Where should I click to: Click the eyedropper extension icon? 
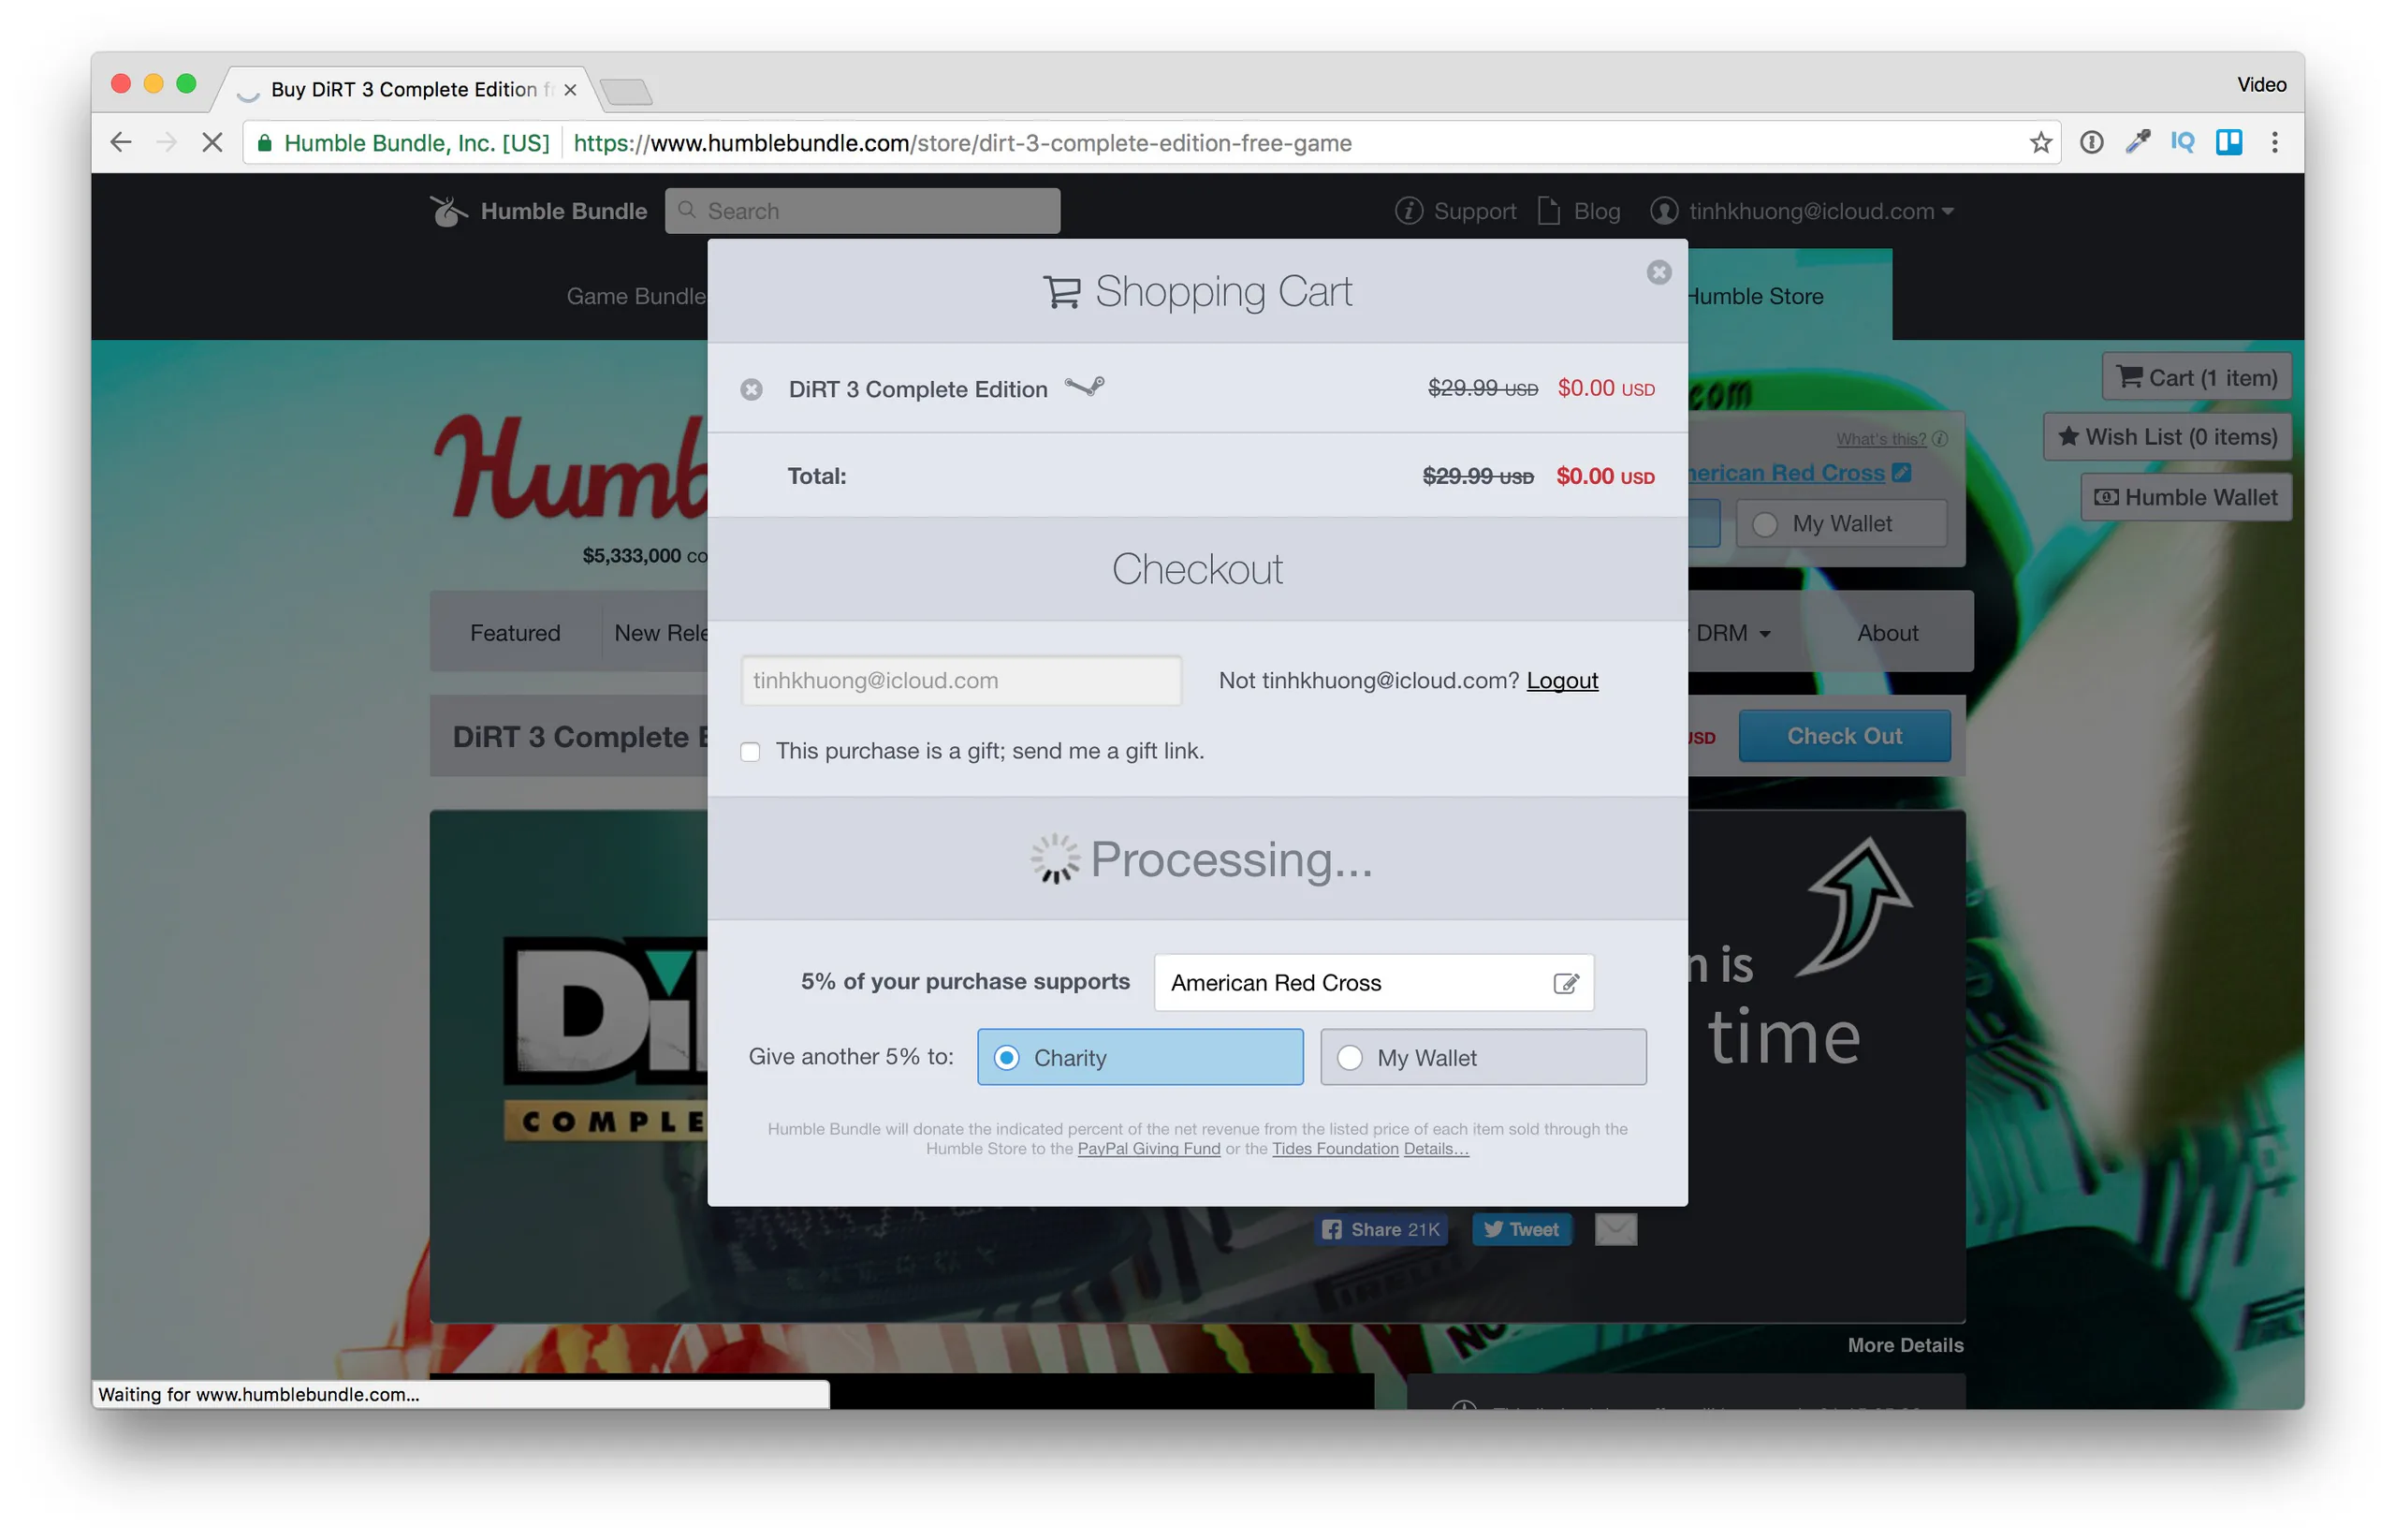coord(2137,143)
